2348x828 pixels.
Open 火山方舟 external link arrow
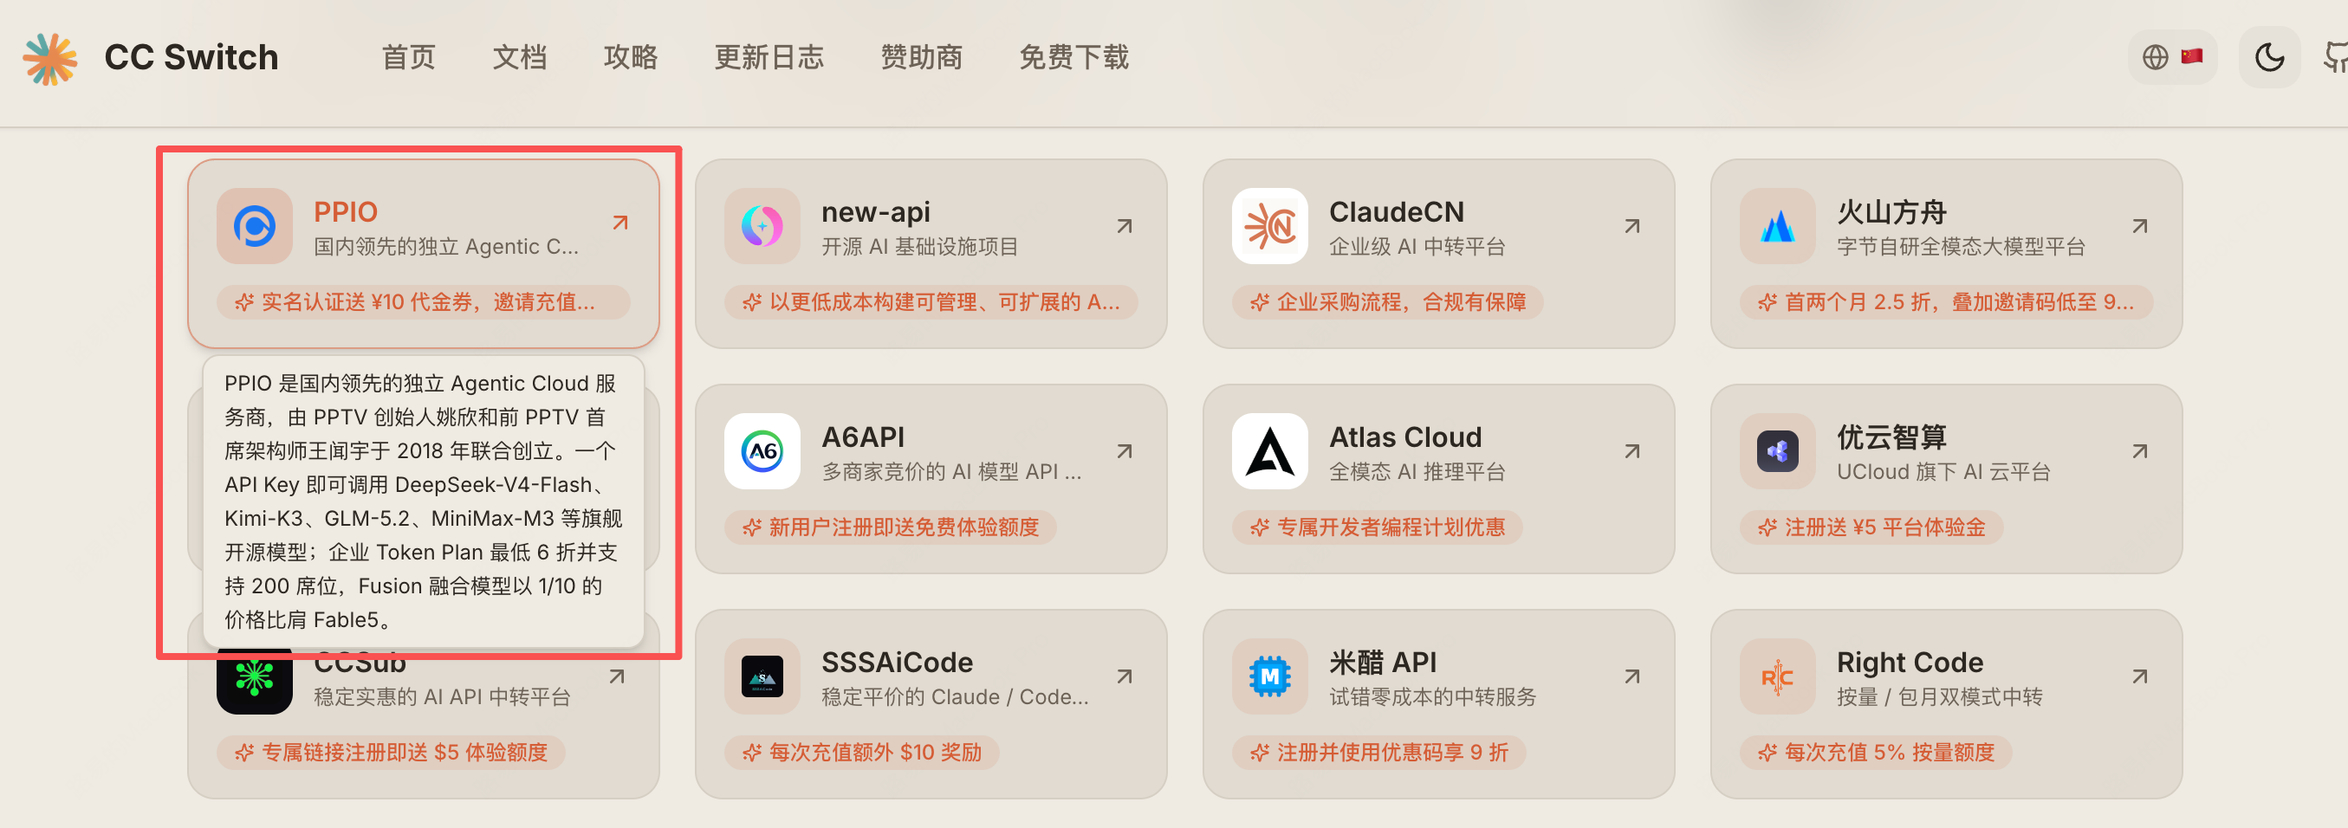(x=2140, y=226)
